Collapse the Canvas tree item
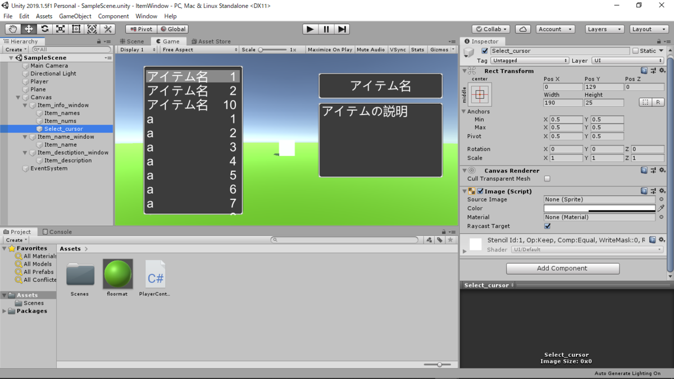674x379 pixels. [x=19, y=97]
